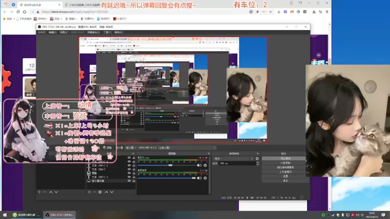Click the browser screenshot scissors icon
This screenshot has height=219, width=390.
279,12
